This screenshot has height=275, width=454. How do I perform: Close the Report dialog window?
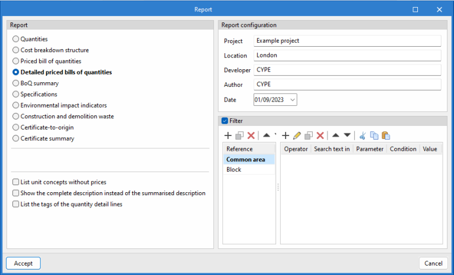coord(439,9)
